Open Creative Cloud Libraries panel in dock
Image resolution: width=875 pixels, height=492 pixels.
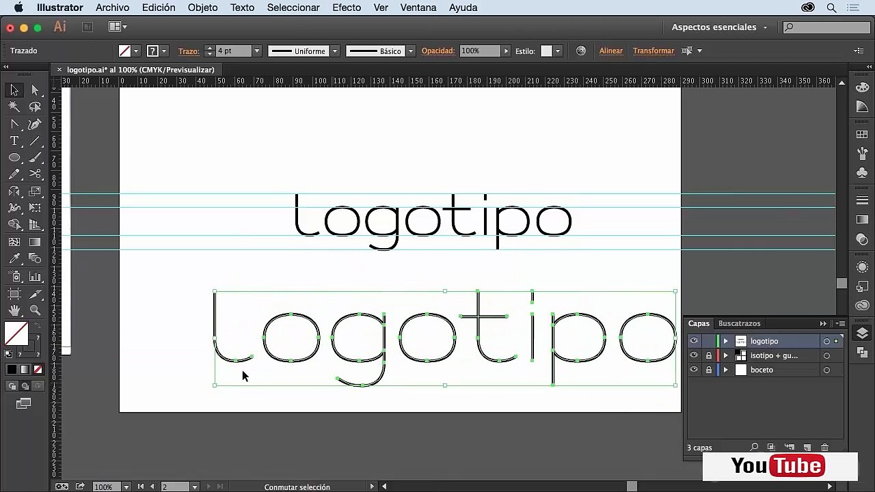pyautogui.click(x=862, y=305)
